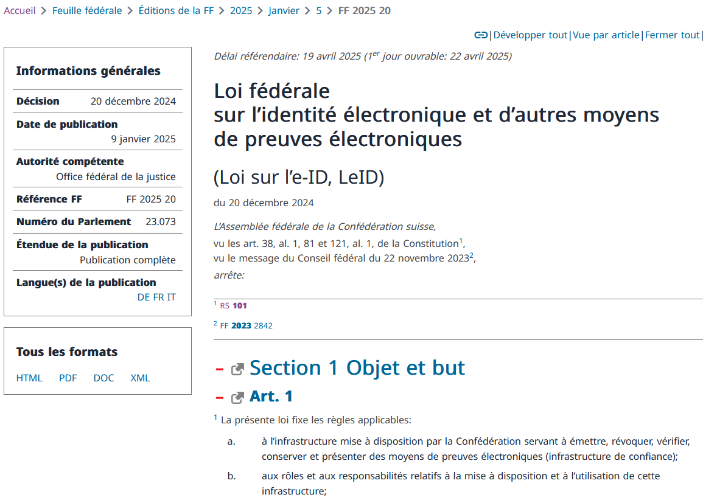The image size is (703, 500).
Task: Go to Accueil breadcrumb
Action: coord(19,10)
